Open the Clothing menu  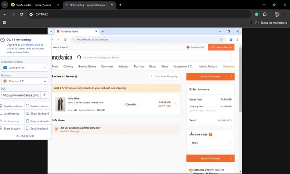coord(68,66)
